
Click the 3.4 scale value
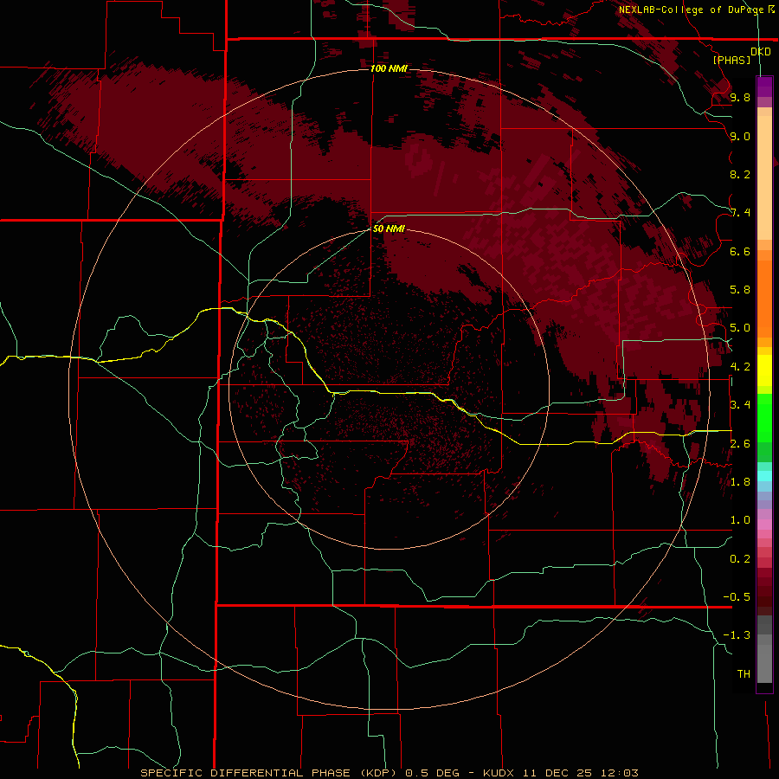click(x=740, y=405)
